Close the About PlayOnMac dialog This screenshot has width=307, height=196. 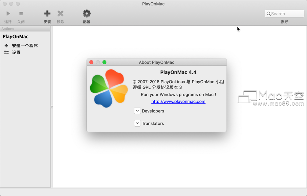pos(91,62)
